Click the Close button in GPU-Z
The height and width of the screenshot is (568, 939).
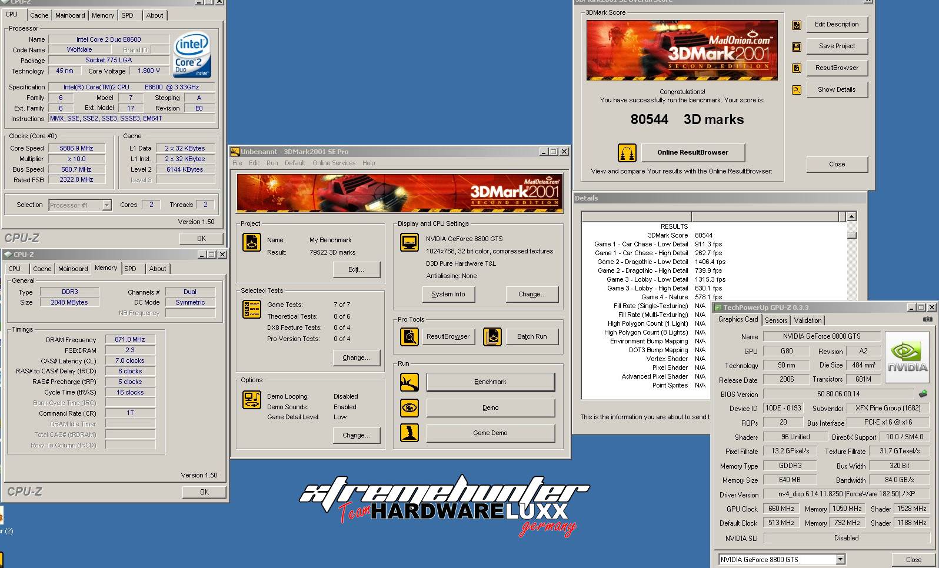point(914,560)
